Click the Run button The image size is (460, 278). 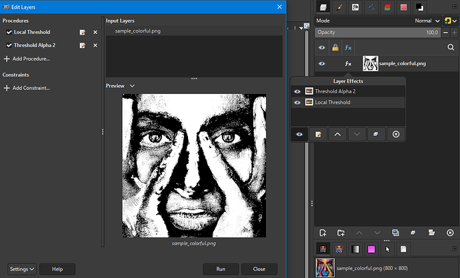click(x=221, y=269)
